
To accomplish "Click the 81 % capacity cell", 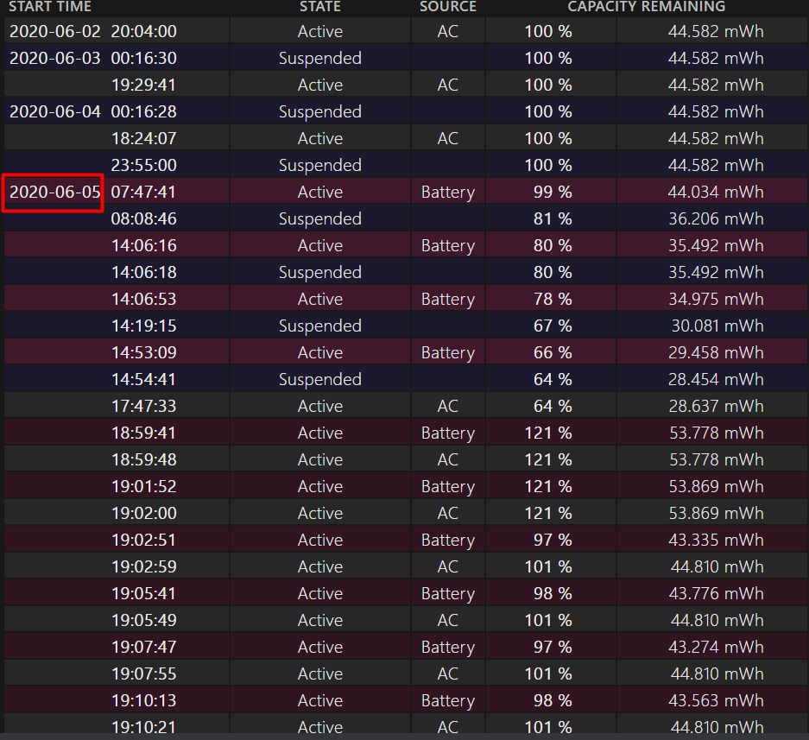I will (x=553, y=218).
